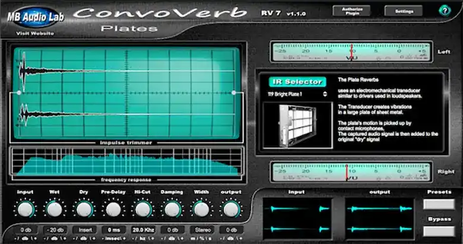Increase Hi-Cut hz with plus stepper
This screenshot has width=463, height=244.
click(x=152, y=238)
